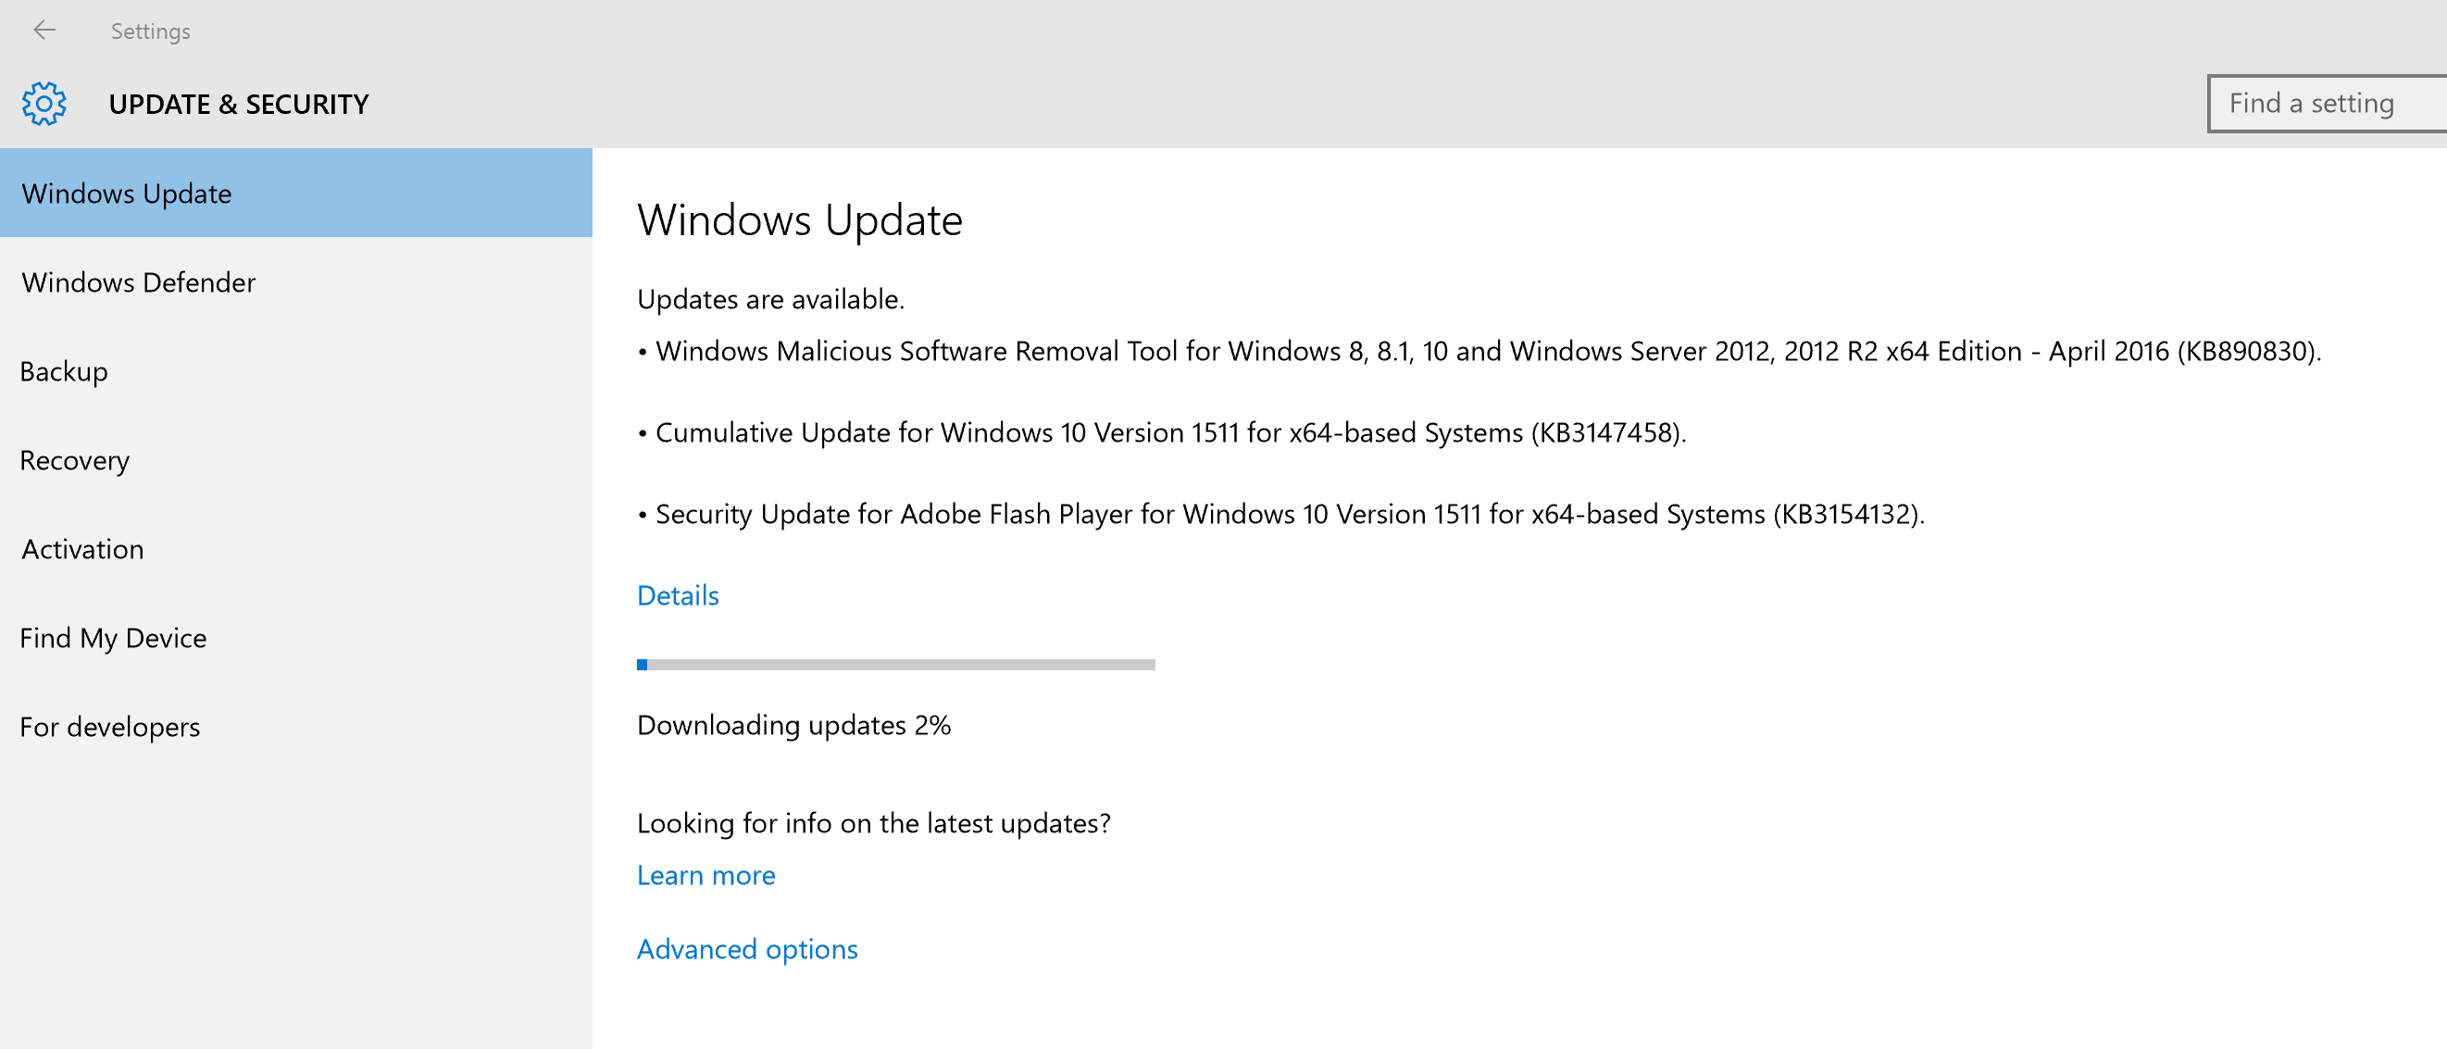Click the back arrow in Settings

click(44, 31)
